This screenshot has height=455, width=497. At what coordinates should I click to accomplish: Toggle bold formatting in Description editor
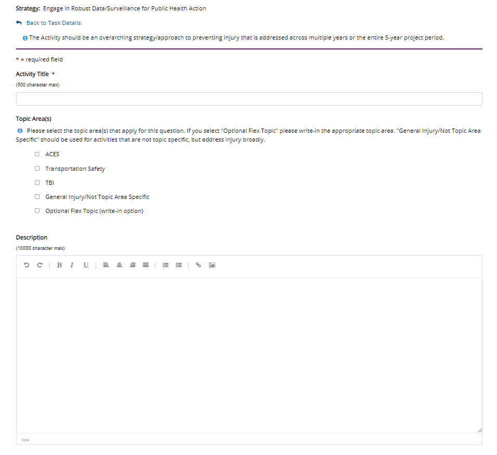point(59,265)
